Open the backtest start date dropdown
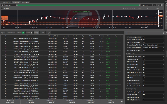 coord(10,5)
